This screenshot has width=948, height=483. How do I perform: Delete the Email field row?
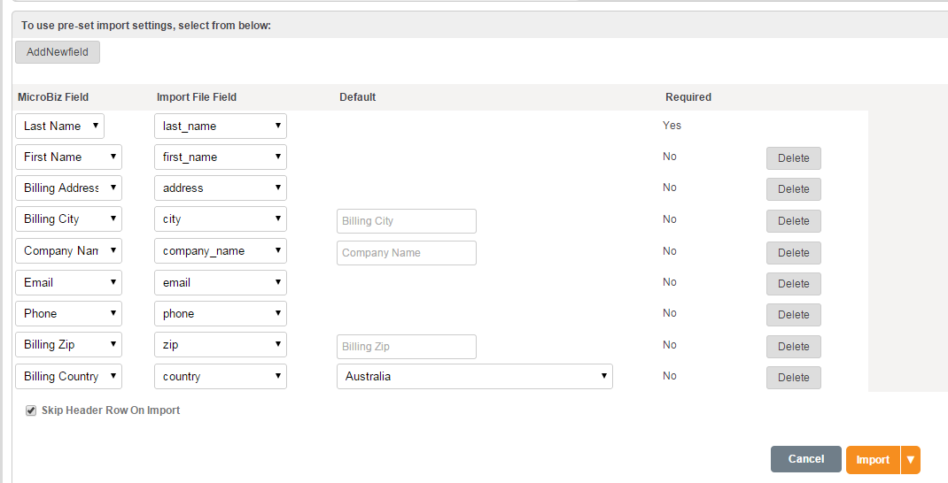point(793,284)
